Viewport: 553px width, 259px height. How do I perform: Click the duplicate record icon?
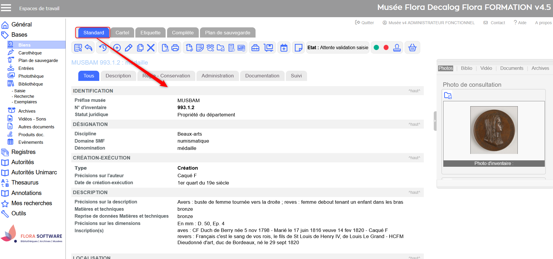[x=140, y=48]
